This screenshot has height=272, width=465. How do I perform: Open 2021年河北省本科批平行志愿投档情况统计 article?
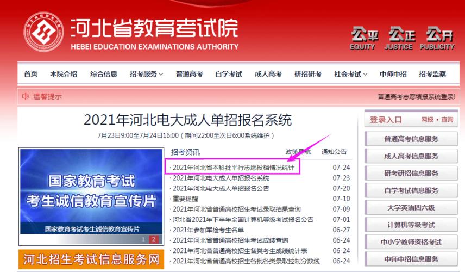(234, 168)
